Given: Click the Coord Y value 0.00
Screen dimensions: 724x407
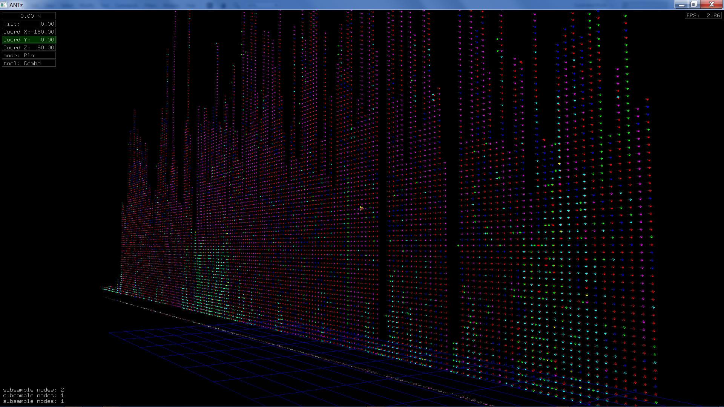Looking at the screenshot, I should coord(47,40).
